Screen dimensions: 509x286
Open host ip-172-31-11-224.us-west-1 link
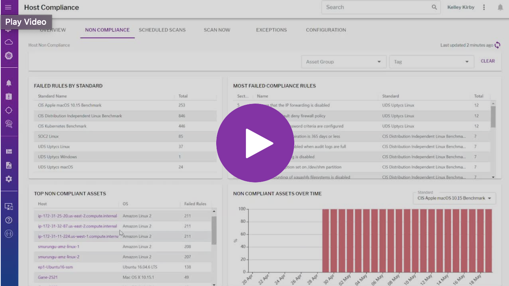coord(78,236)
